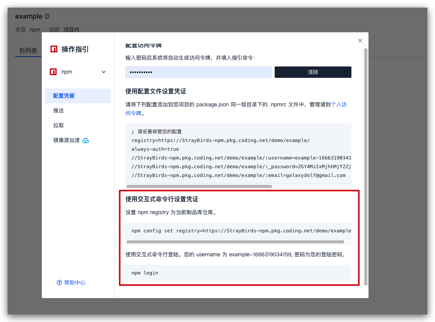Click the cloud icon beside 镜像源加速
The width and height of the screenshot is (435, 322).
coord(85,140)
